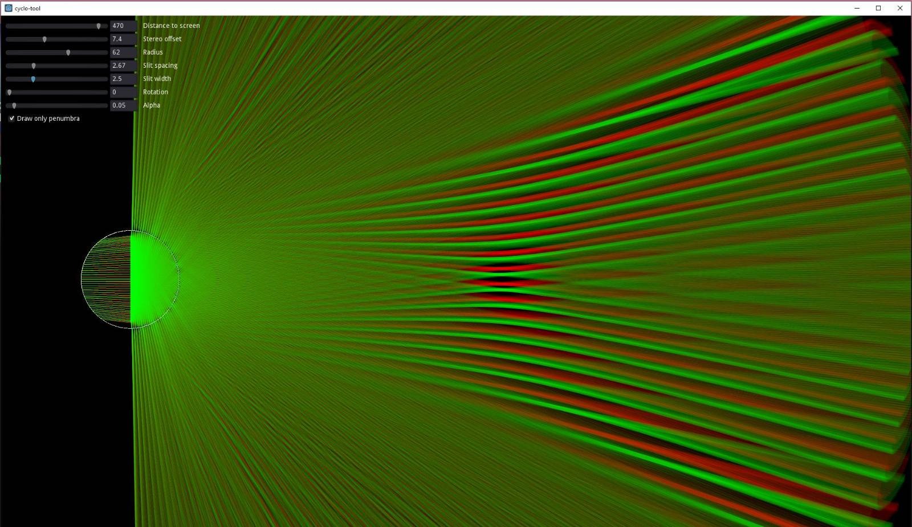The height and width of the screenshot is (527, 912).
Task: Select the Stereo offset value field showing 7.4
Action: 122,39
